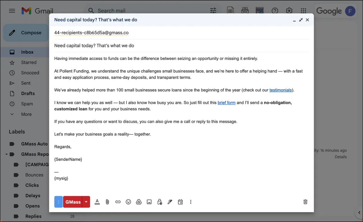
Task: Click the Compose button
Action: coord(26,33)
